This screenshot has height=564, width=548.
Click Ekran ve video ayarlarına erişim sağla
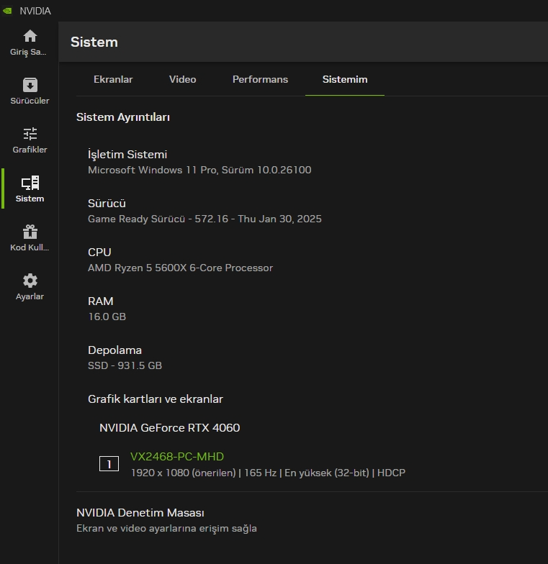[x=166, y=528]
